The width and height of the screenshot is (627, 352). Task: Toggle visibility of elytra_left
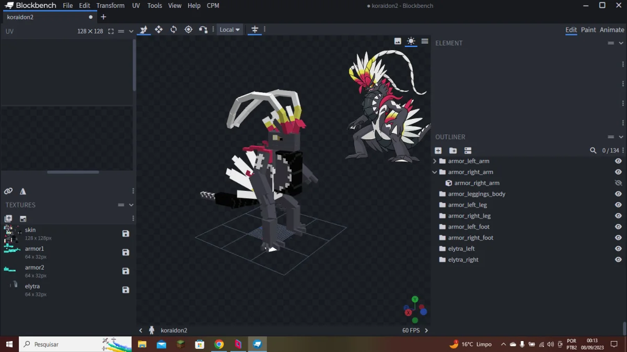point(618,249)
